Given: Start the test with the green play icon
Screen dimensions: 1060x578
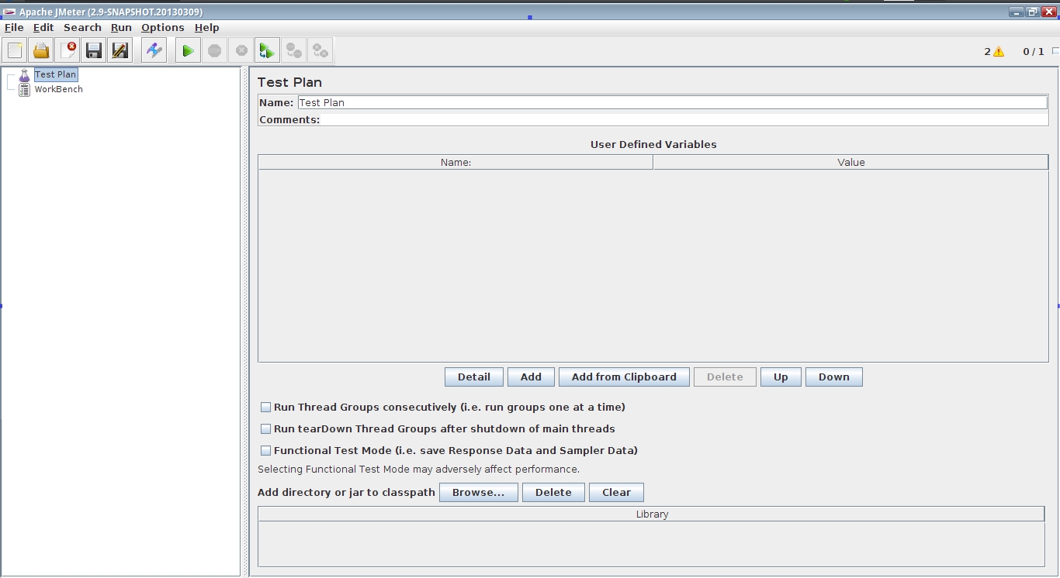Looking at the screenshot, I should [x=188, y=50].
